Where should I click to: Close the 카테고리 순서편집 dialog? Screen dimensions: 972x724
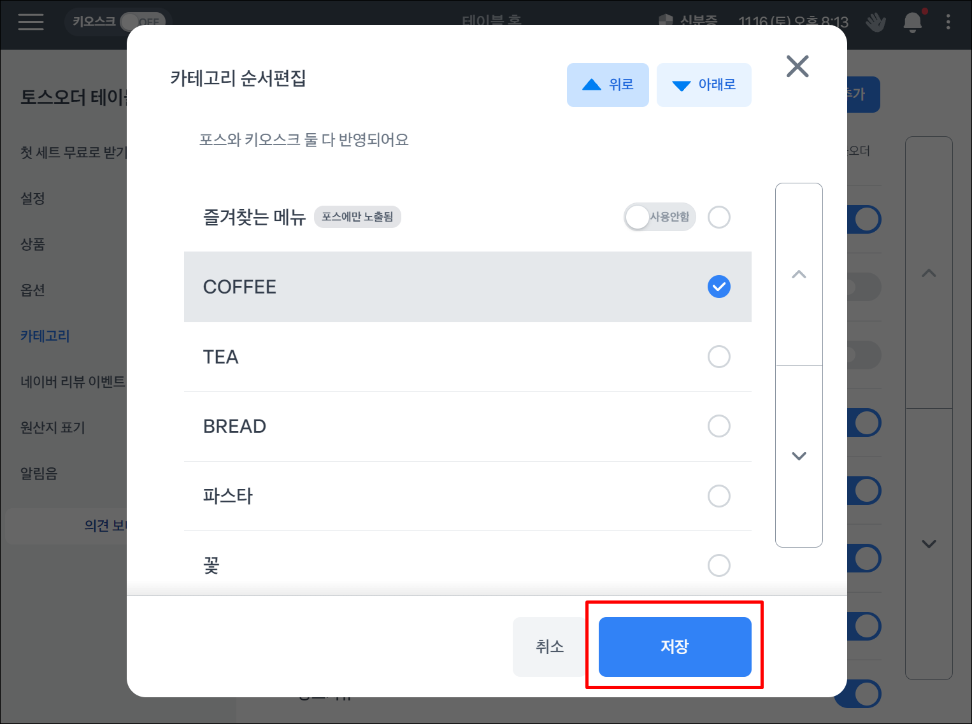click(797, 66)
